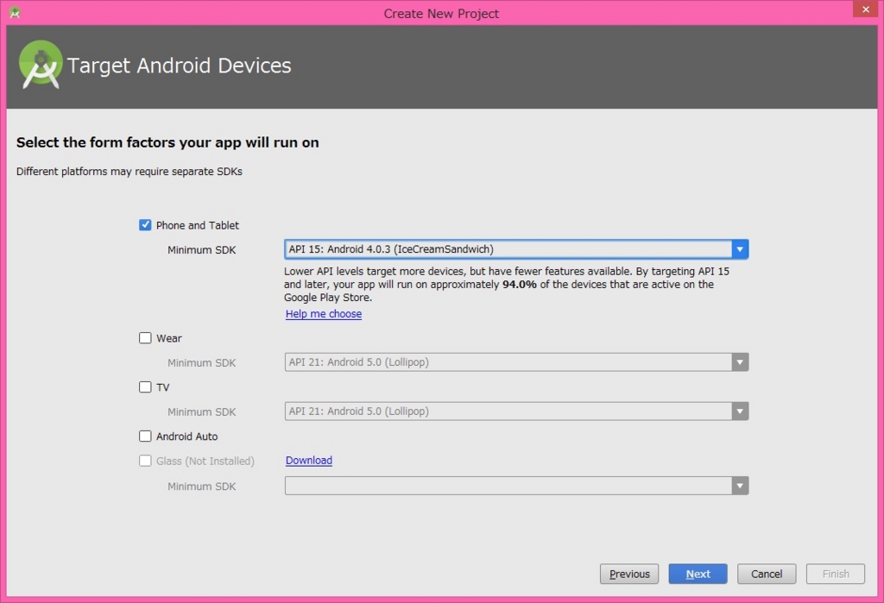Image resolution: width=884 pixels, height=603 pixels.
Task: Open the Phone and Tablet Minimum SDK dropdown arrow
Action: pos(740,249)
